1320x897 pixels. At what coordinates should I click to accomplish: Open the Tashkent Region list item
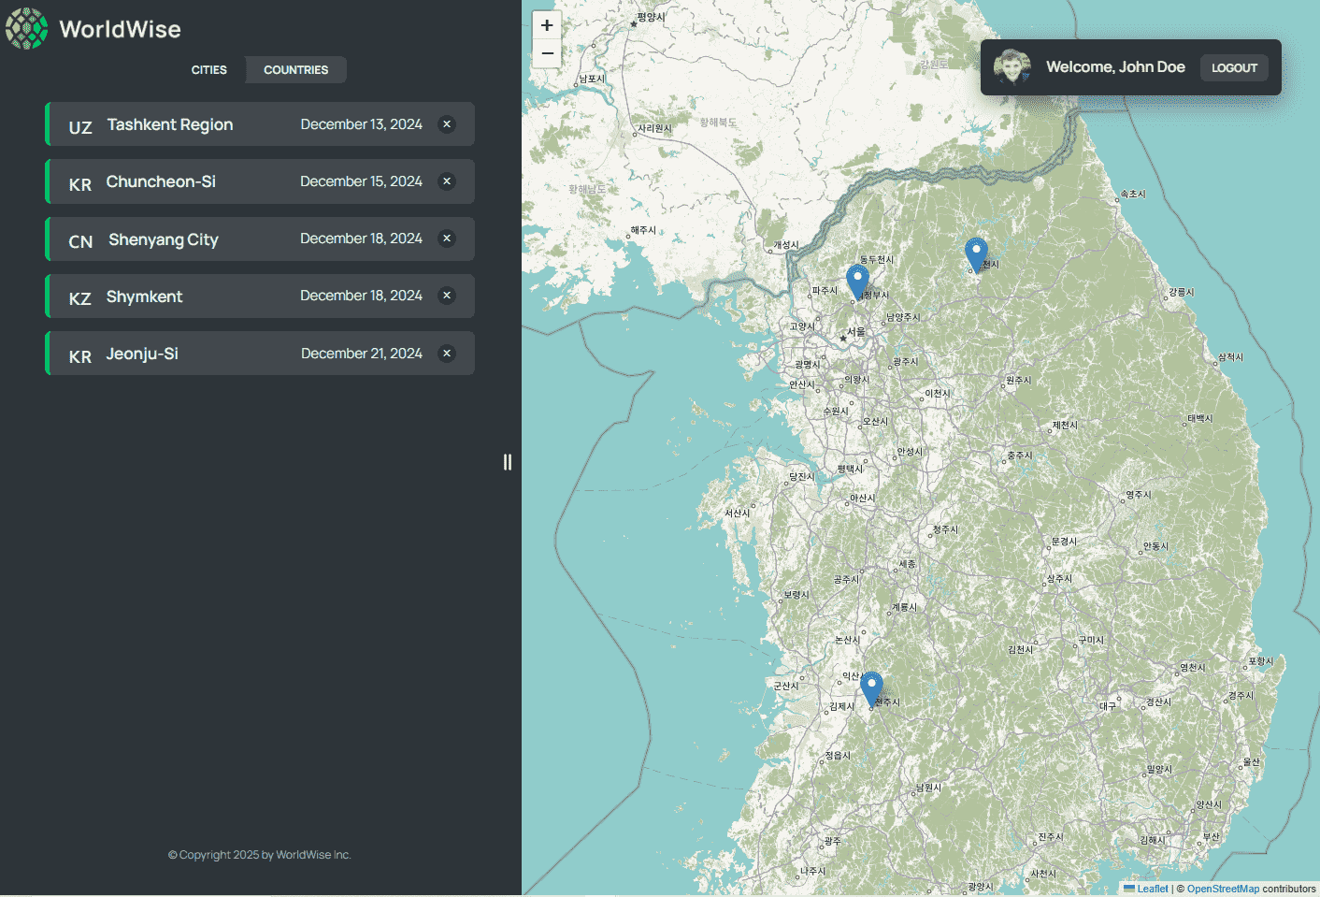pos(170,124)
